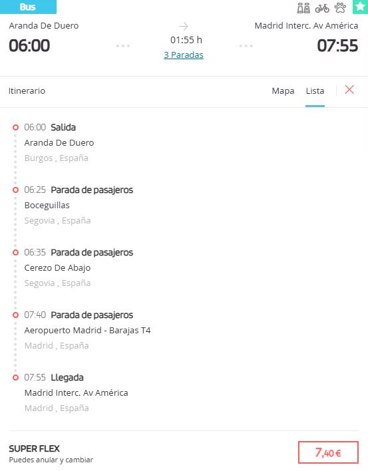Select the Lista view tab

(x=315, y=91)
